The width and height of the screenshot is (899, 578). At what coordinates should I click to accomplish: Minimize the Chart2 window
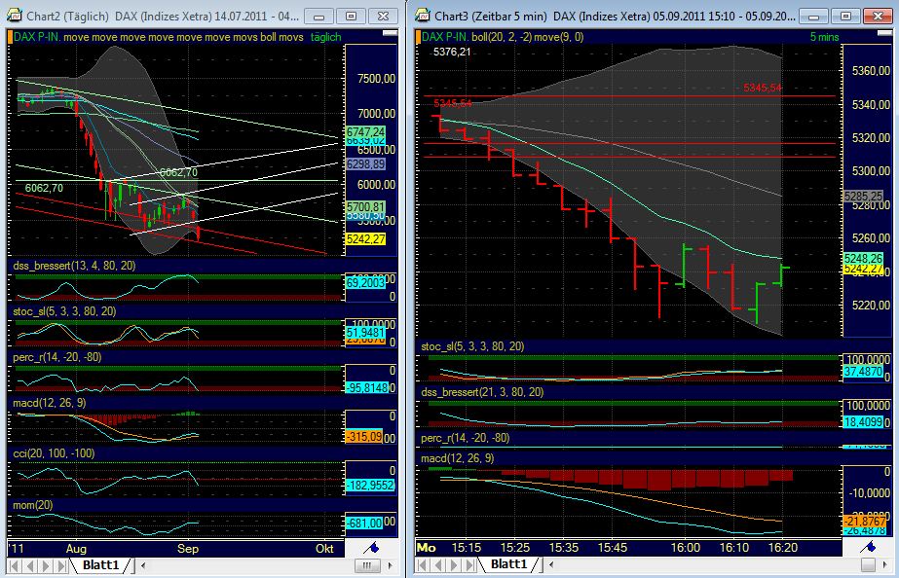(318, 17)
